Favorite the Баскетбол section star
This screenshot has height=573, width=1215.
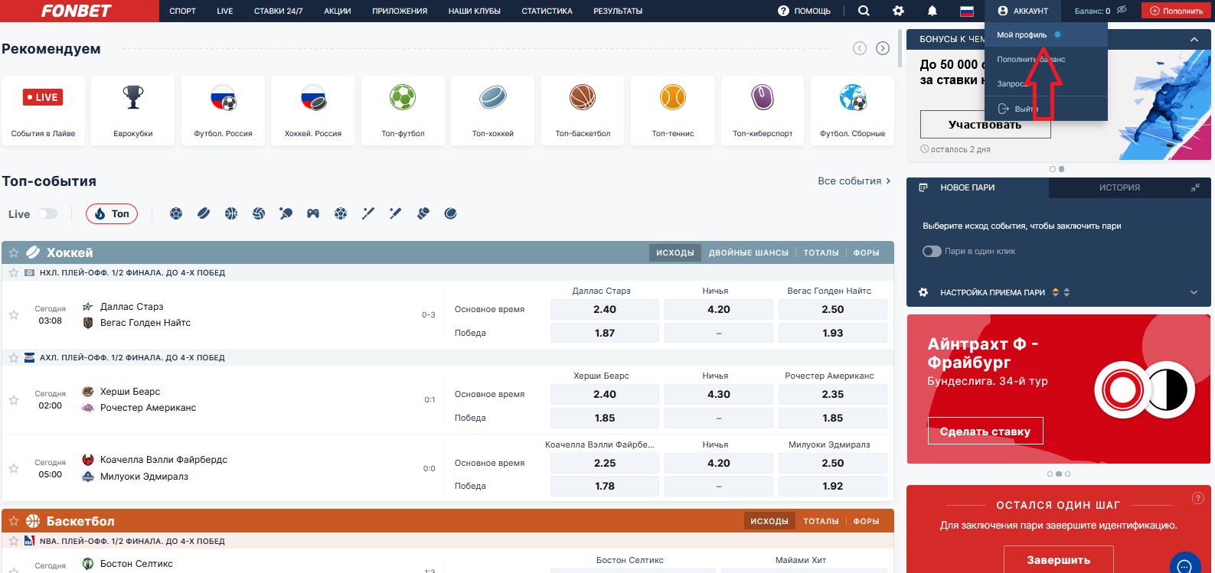14,521
